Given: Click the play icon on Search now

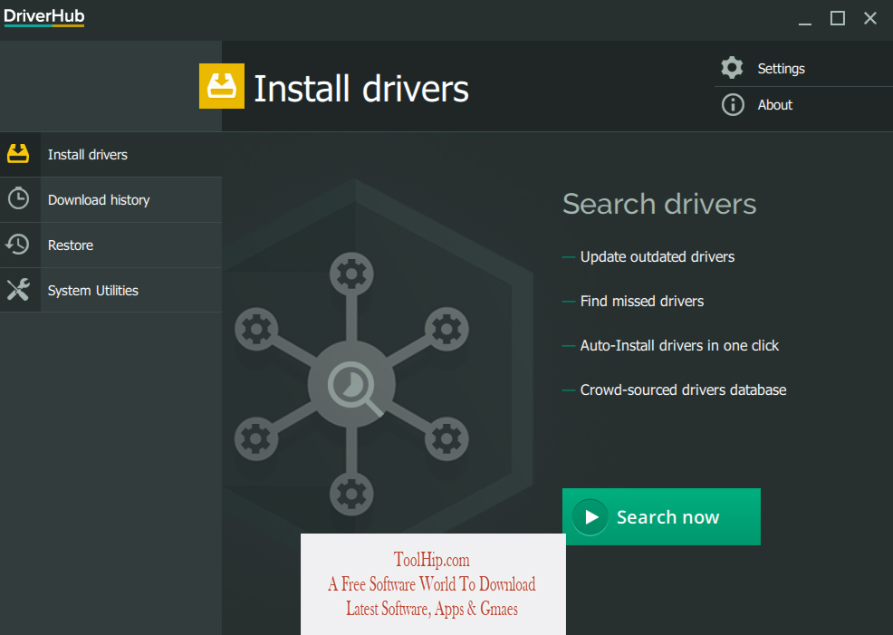Looking at the screenshot, I should coord(591,517).
